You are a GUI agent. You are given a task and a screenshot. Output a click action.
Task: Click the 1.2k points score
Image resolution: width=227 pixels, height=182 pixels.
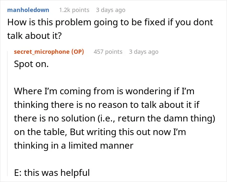pyautogui.click(x=74, y=10)
